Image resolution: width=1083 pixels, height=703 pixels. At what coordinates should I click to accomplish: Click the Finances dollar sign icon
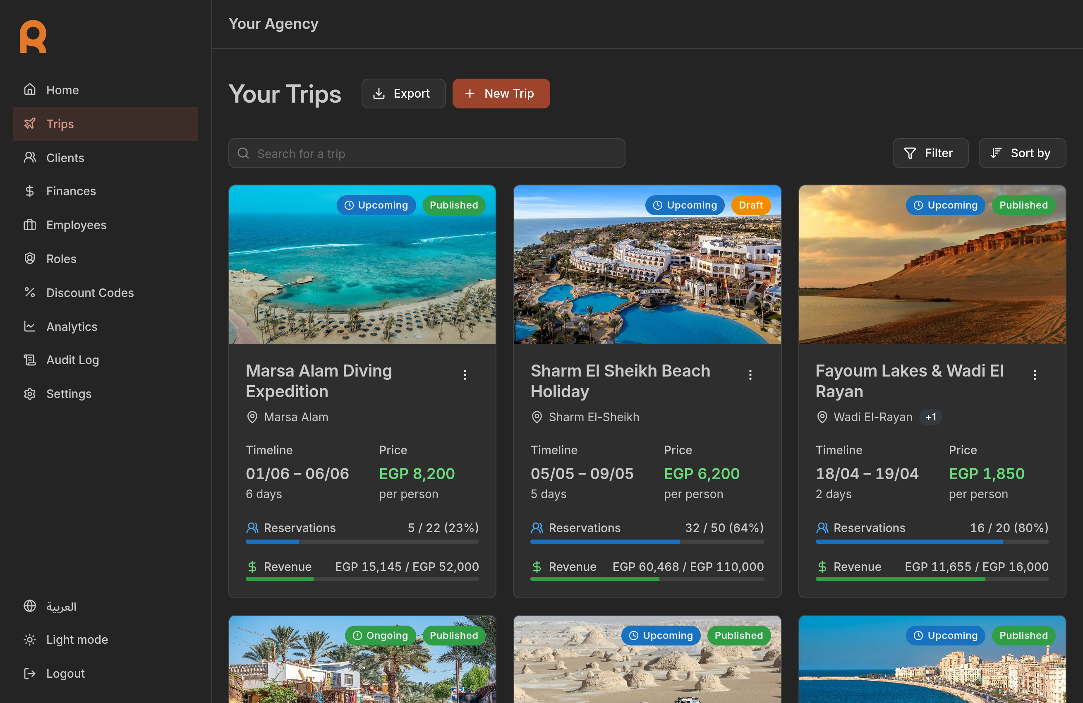[x=30, y=191]
